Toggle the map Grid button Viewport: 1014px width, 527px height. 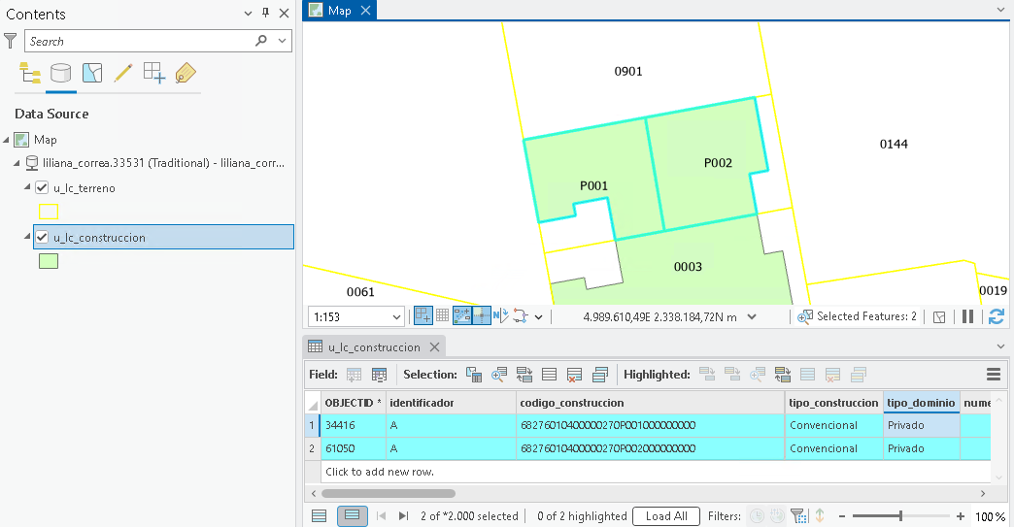click(442, 315)
